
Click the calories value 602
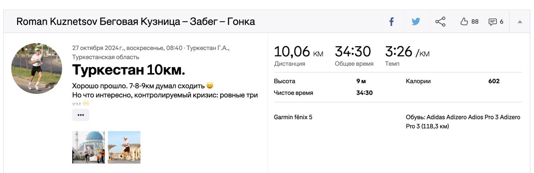(494, 81)
